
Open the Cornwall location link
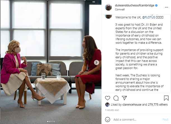120,9
